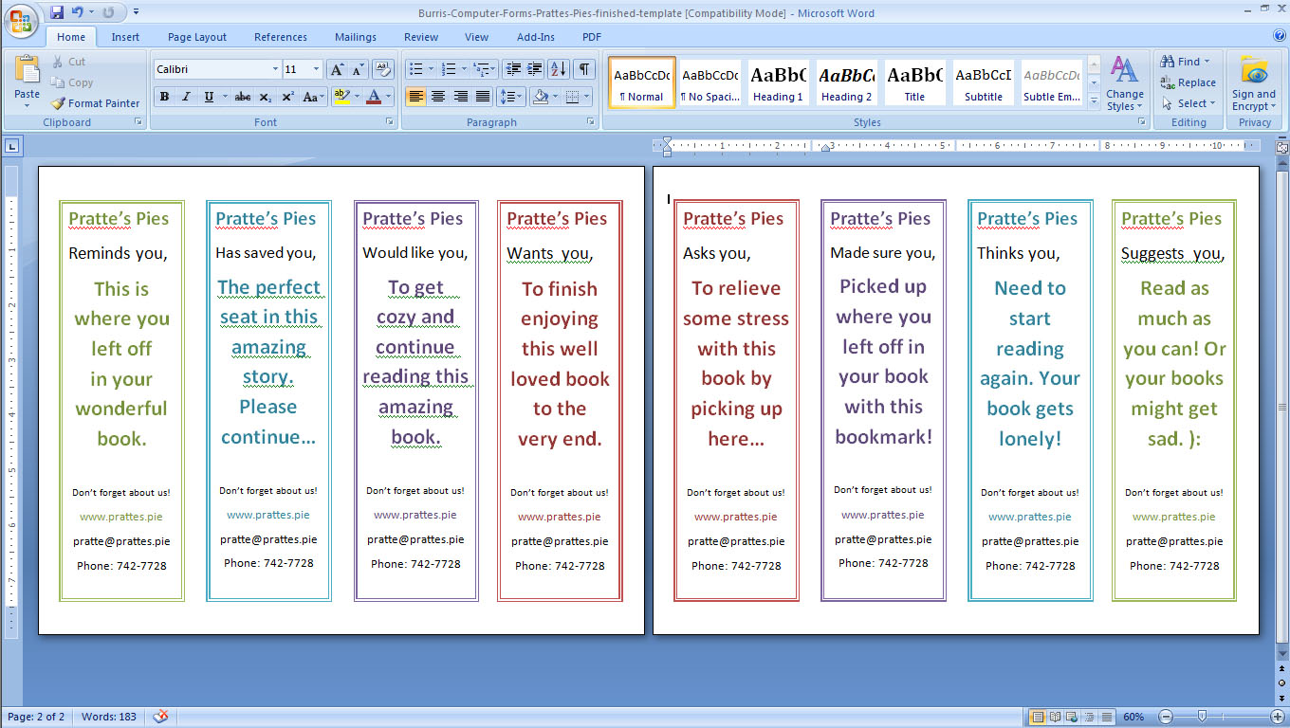
Task: Expand the font size dropdown
Action: point(316,69)
